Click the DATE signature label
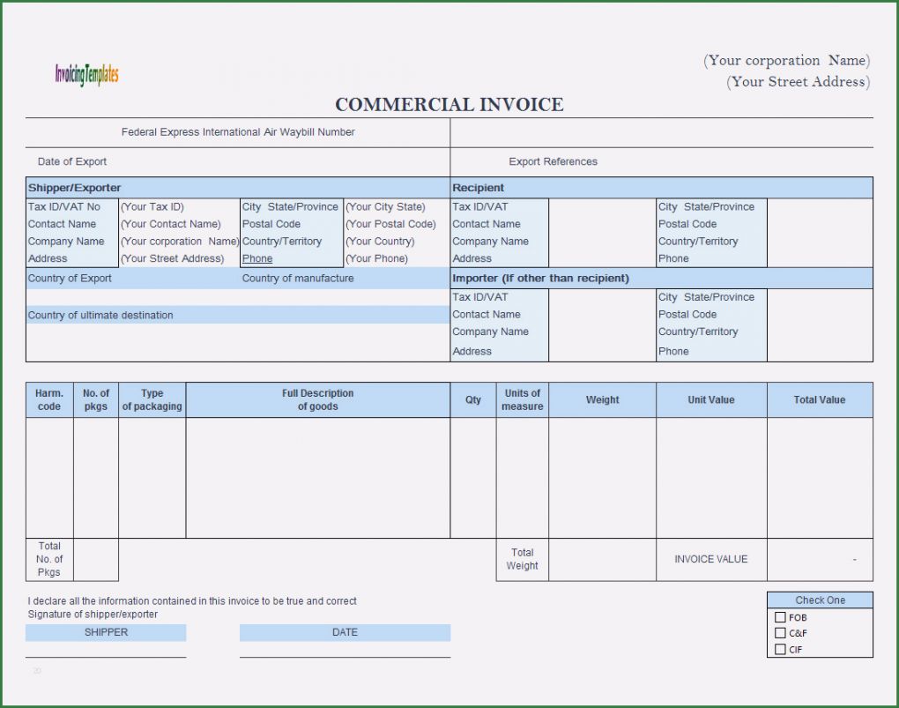 pyautogui.click(x=345, y=632)
